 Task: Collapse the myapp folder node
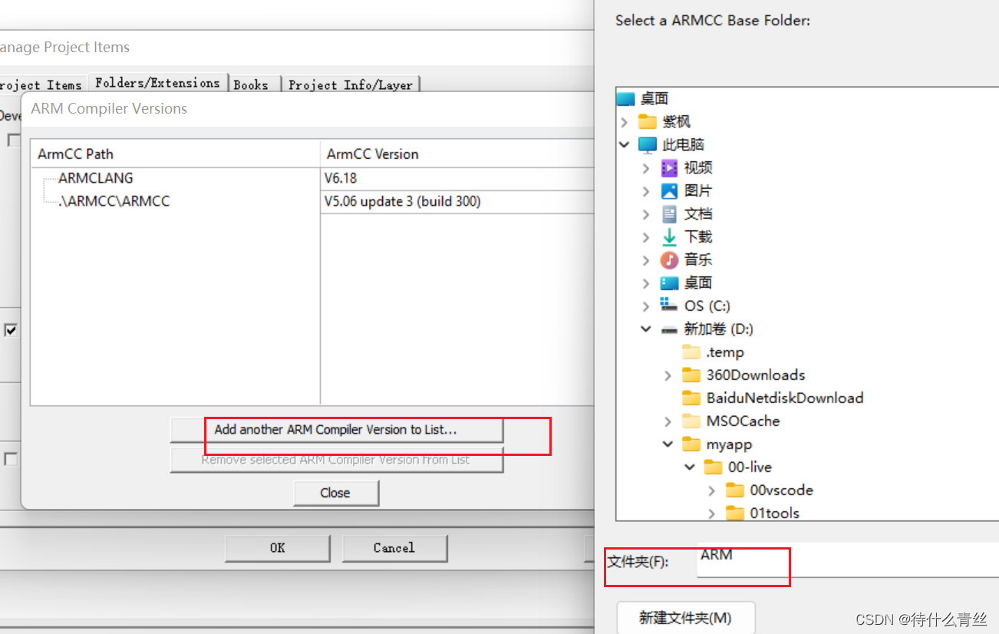click(x=668, y=444)
